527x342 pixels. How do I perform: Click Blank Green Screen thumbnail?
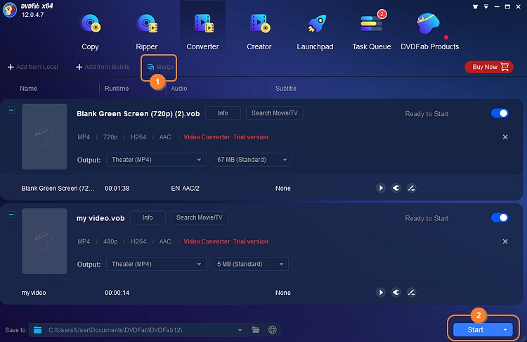click(44, 137)
